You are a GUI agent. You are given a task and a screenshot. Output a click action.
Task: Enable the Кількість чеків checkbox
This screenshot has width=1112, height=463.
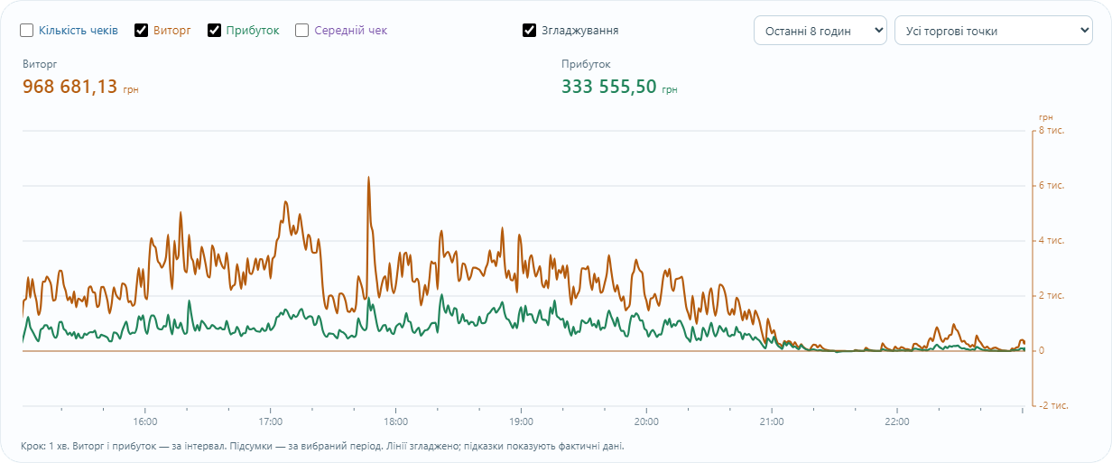pos(27,30)
